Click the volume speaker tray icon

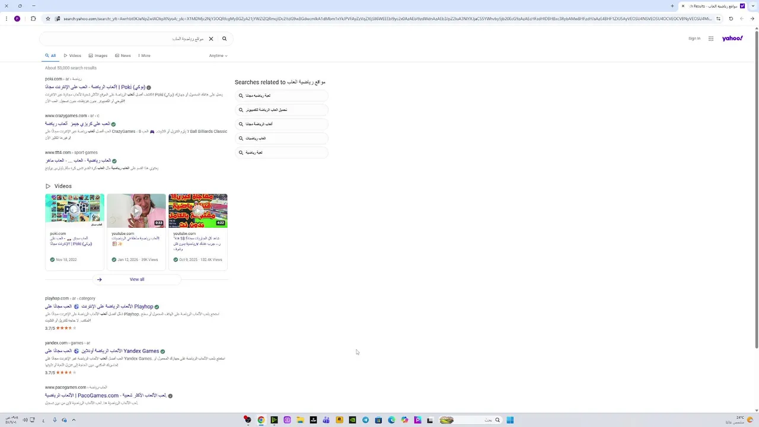point(25,420)
